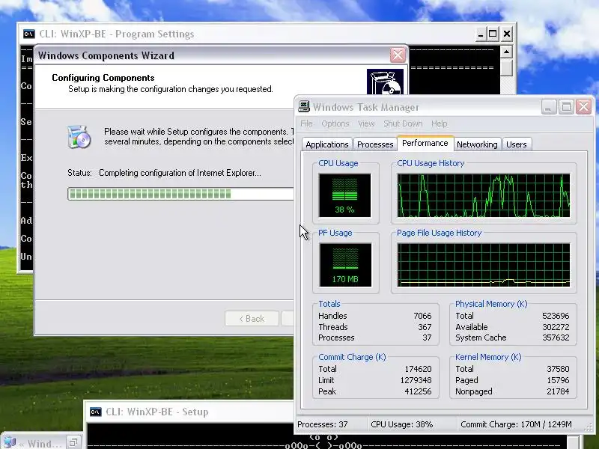Click the CPU Usage gauge
Image resolution: width=599 pixels, height=449 pixels.
(x=344, y=195)
